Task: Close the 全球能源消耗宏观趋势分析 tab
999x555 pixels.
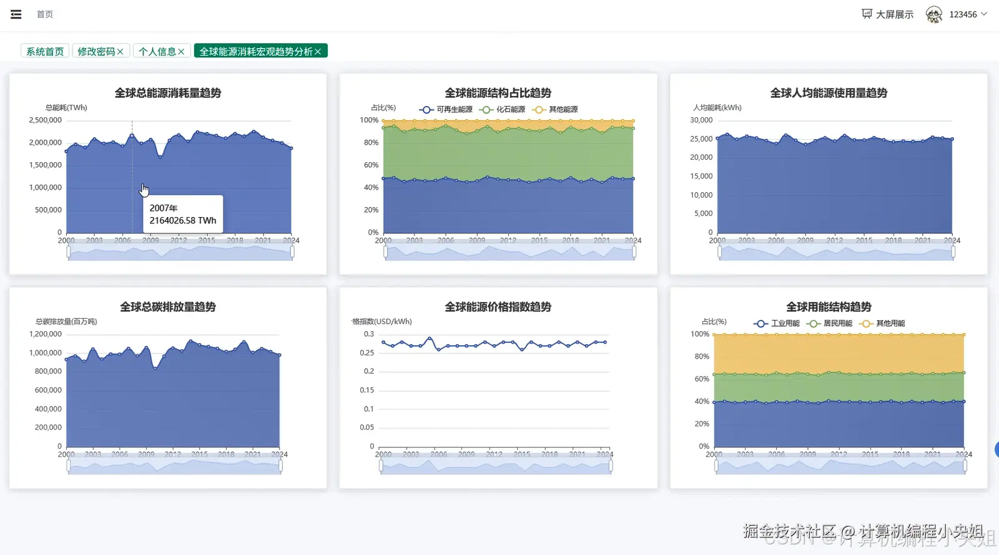Action: coord(318,52)
